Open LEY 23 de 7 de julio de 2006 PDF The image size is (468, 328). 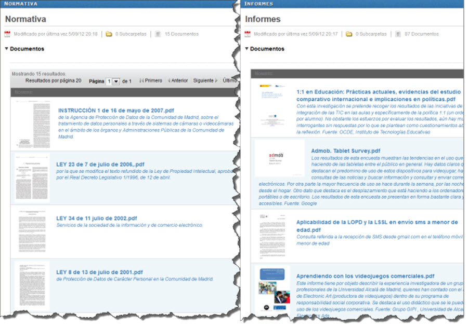100,165
